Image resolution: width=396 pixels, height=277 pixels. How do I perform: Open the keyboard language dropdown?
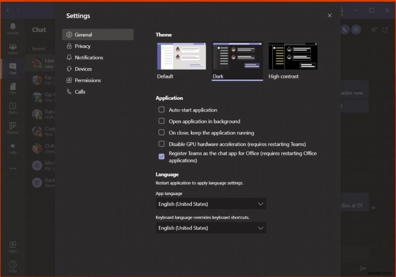click(x=211, y=228)
